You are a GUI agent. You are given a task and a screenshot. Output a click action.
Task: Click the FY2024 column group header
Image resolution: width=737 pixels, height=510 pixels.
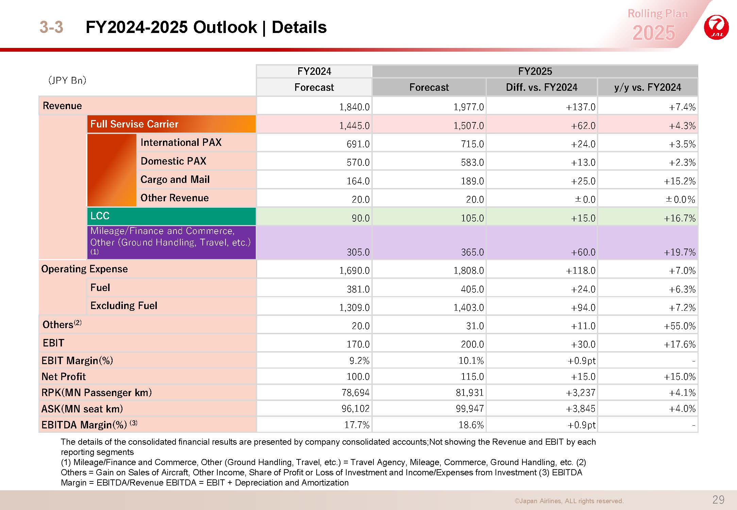(x=314, y=71)
